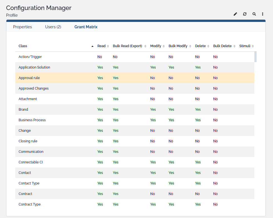Click the table vertical scrollbar thumb
Image resolution: width=273 pixels, height=218 pixels.
255,57
